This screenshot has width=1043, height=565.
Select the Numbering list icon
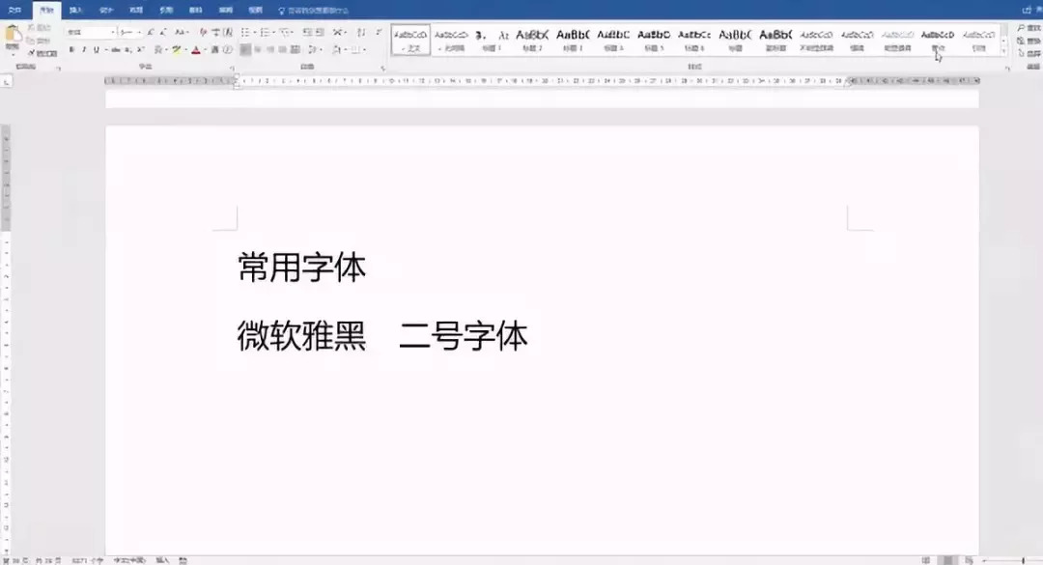pyautogui.click(x=264, y=31)
